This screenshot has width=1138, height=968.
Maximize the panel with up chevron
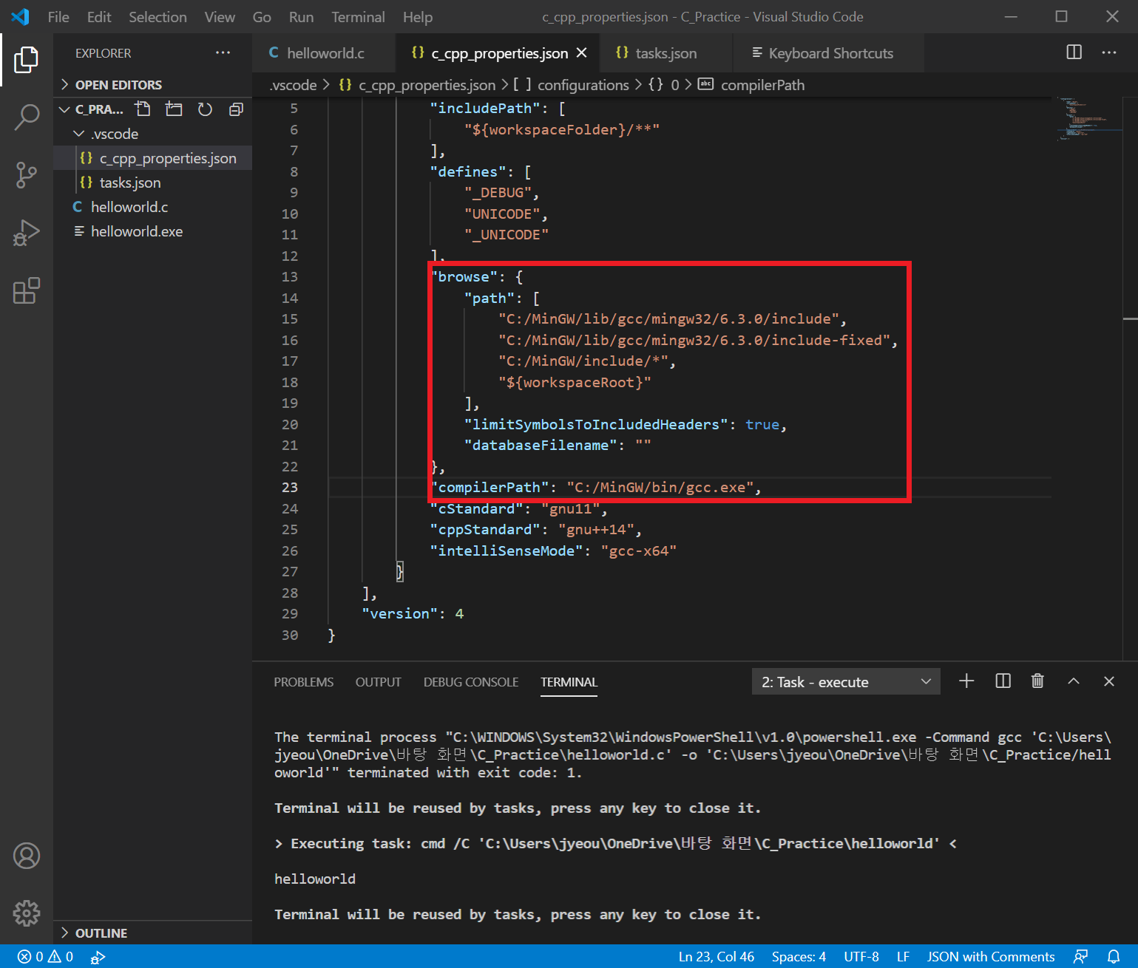tap(1074, 681)
